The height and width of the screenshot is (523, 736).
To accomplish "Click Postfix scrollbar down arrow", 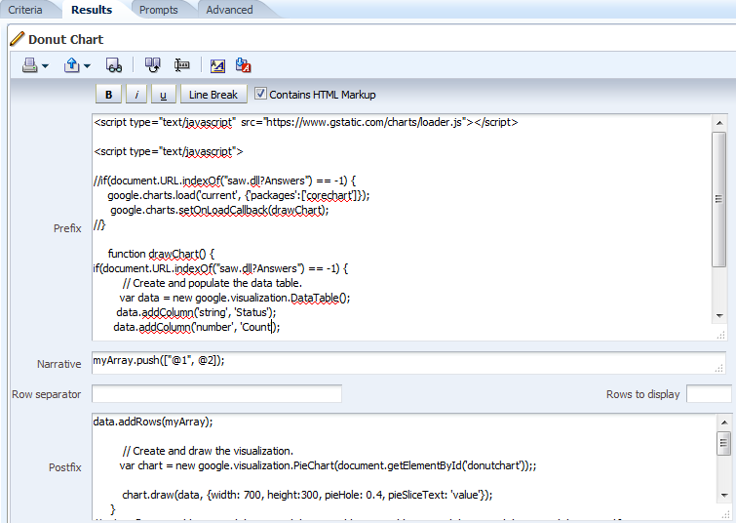I will click(723, 495).
